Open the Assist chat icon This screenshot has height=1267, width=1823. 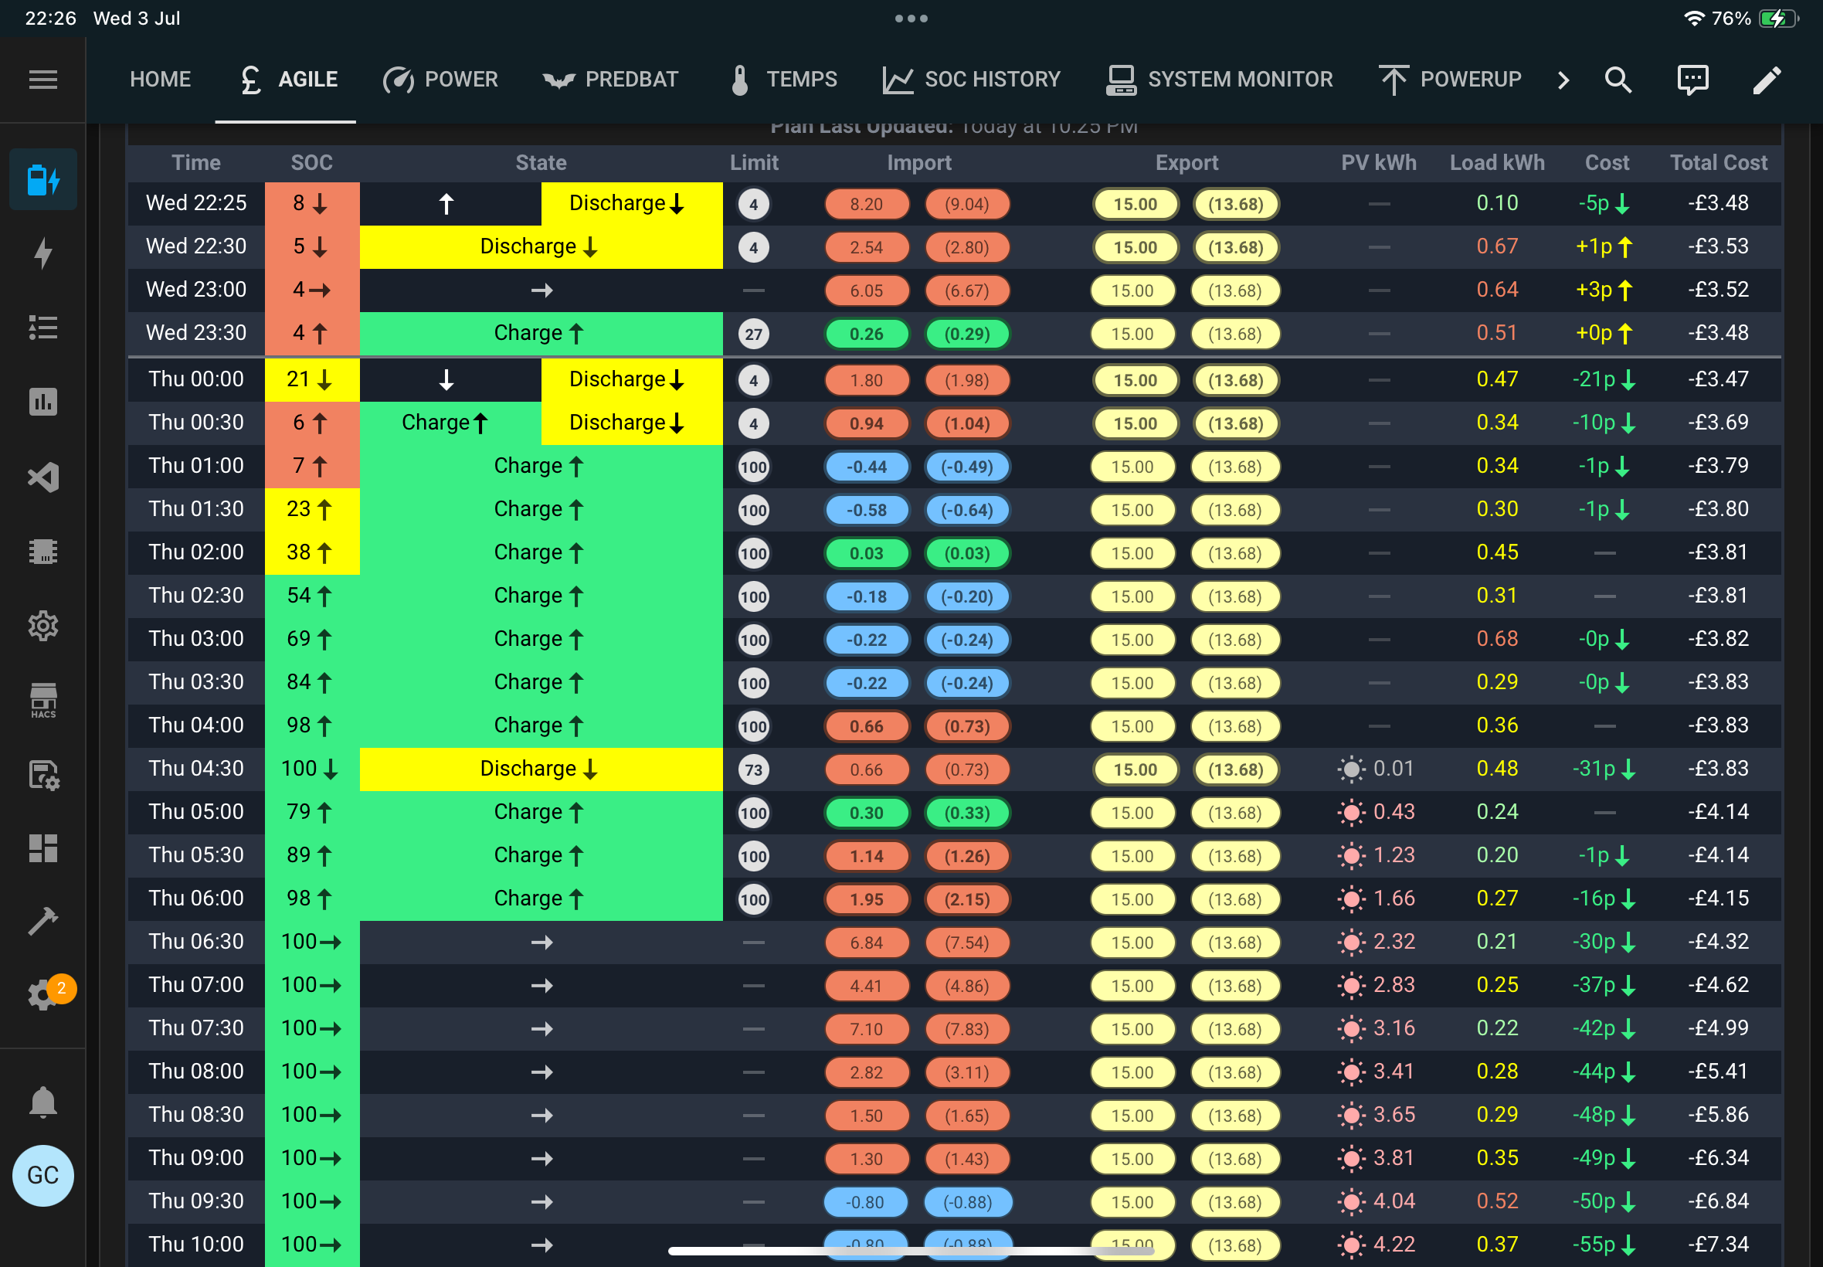[x=1693, y=80]
